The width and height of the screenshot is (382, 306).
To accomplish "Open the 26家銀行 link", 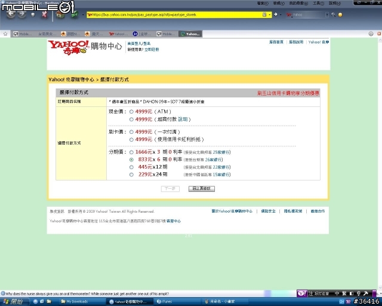I will pos(213,160).
